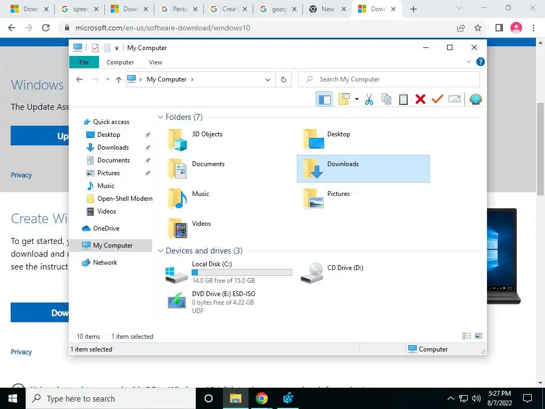Viewport: 545px width, 409px height.
Task: Click Quick access in navigation pane
Action: pyautogui.click(x=111, y=122)
